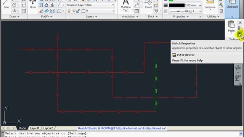The height and width of the screenshot is (137, 244).
Task: Click the layer color swatch in Layers
Action: tap(83, 11)
